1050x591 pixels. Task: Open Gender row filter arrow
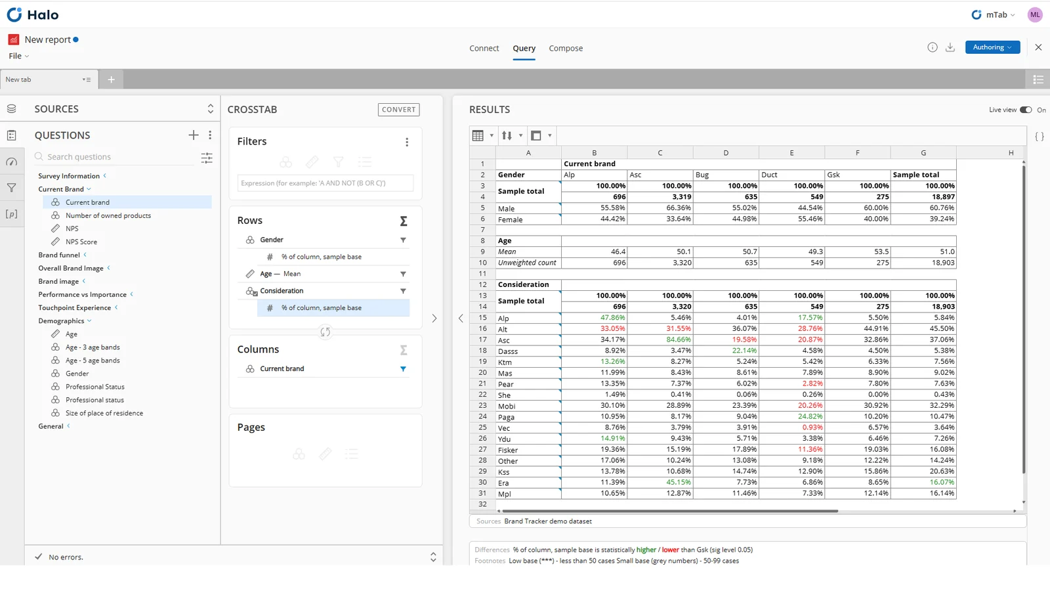coord(403,240)
